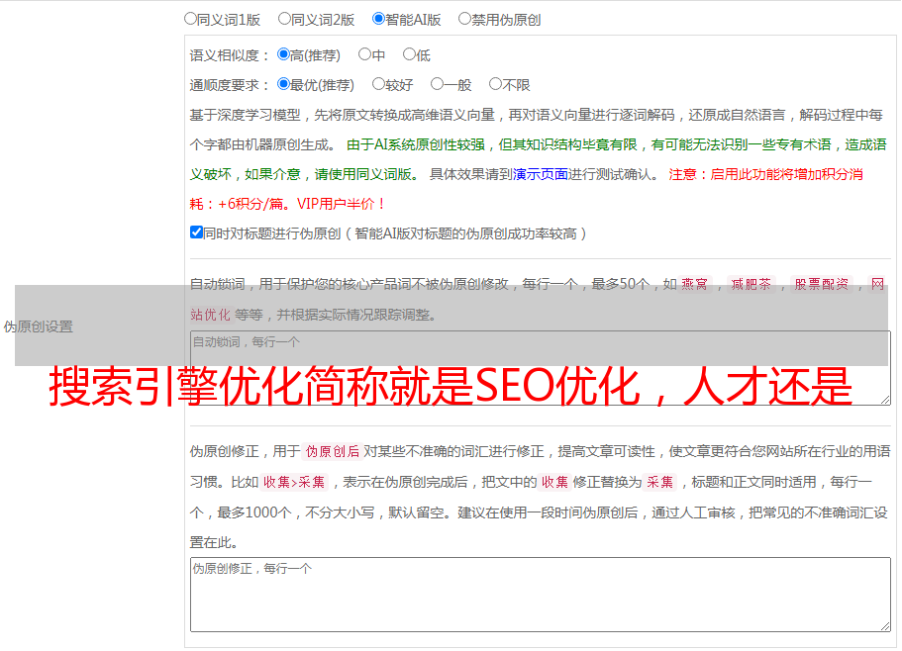Screen dimensions: 902x651
Task: Select the 禁用伪原创 radio option
Action: [x=464, y=19]
